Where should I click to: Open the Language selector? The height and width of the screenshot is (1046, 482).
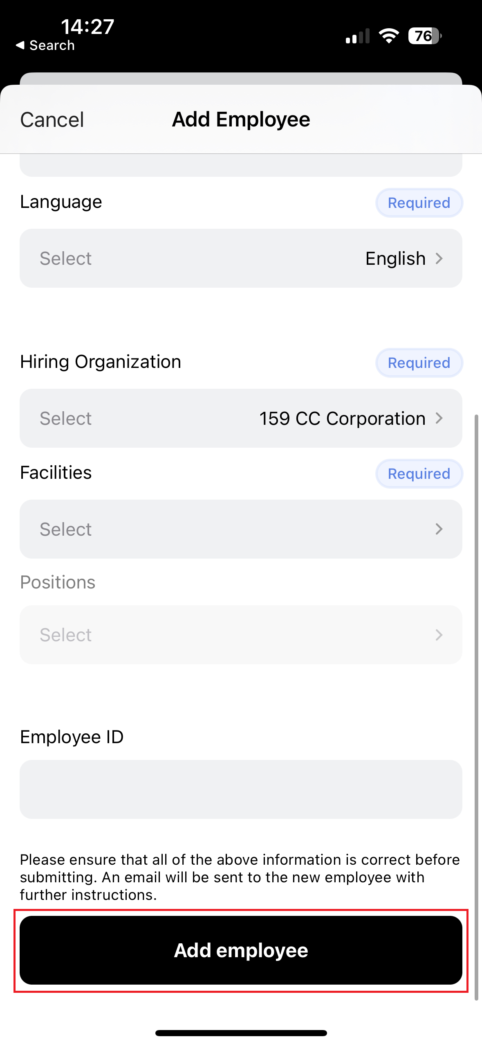pyautogui.click(x=241, y=258)
